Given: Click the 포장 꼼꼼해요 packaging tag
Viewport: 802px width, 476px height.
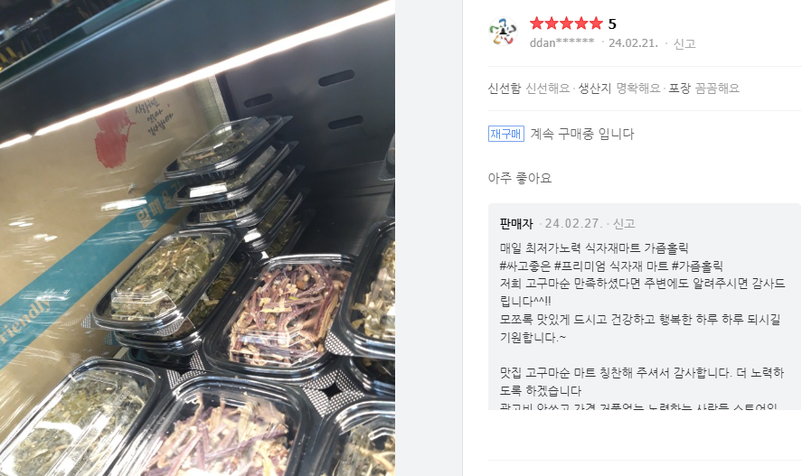Looking at the screenshot, I should (704, 89).
